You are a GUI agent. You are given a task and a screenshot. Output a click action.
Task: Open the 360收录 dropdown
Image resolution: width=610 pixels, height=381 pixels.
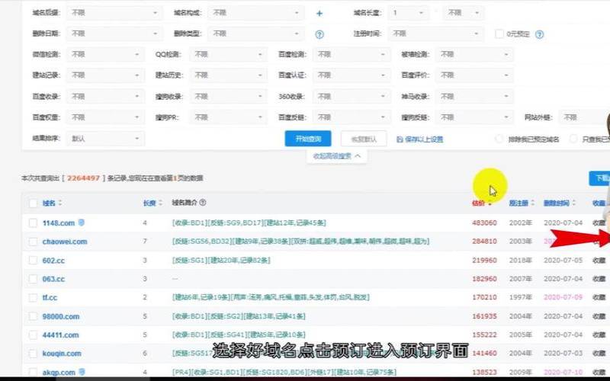coord(352,96)
